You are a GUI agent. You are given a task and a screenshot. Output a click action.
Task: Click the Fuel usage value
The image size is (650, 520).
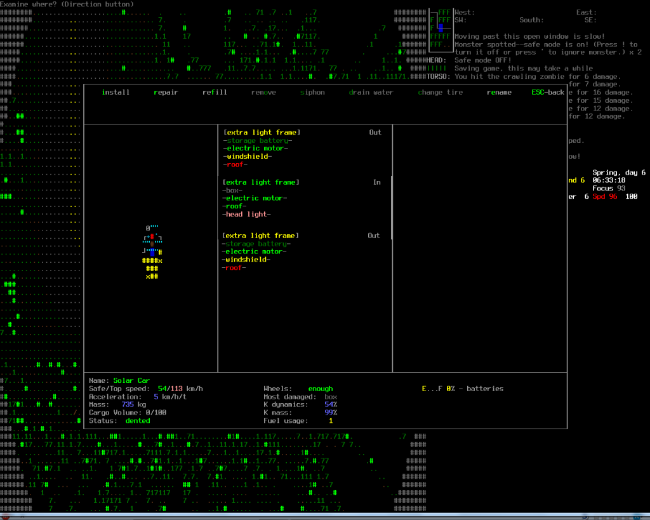(330, 420)
